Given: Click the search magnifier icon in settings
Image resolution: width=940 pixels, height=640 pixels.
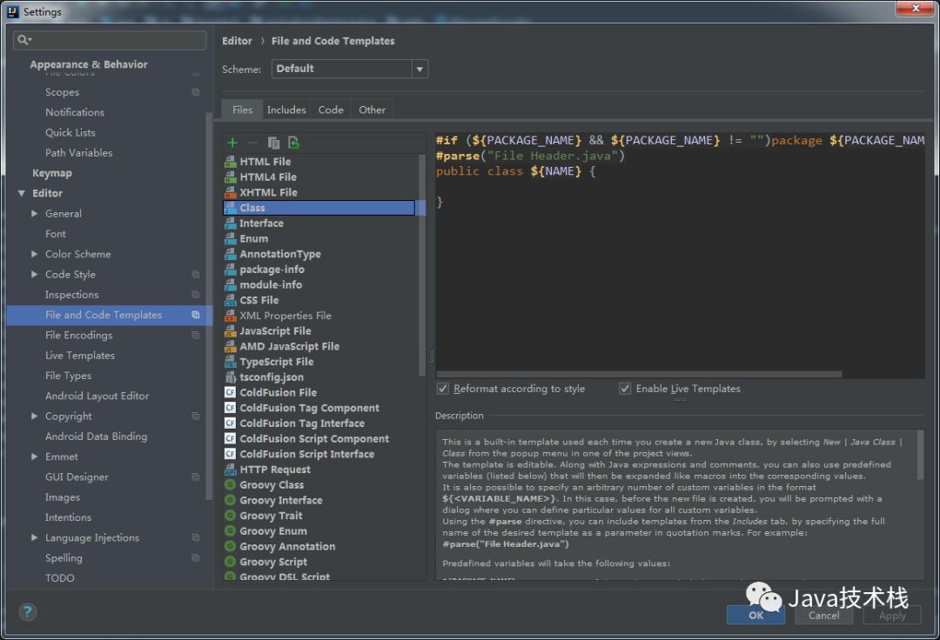Looking at the screenshot, I should tap(23, 39).
